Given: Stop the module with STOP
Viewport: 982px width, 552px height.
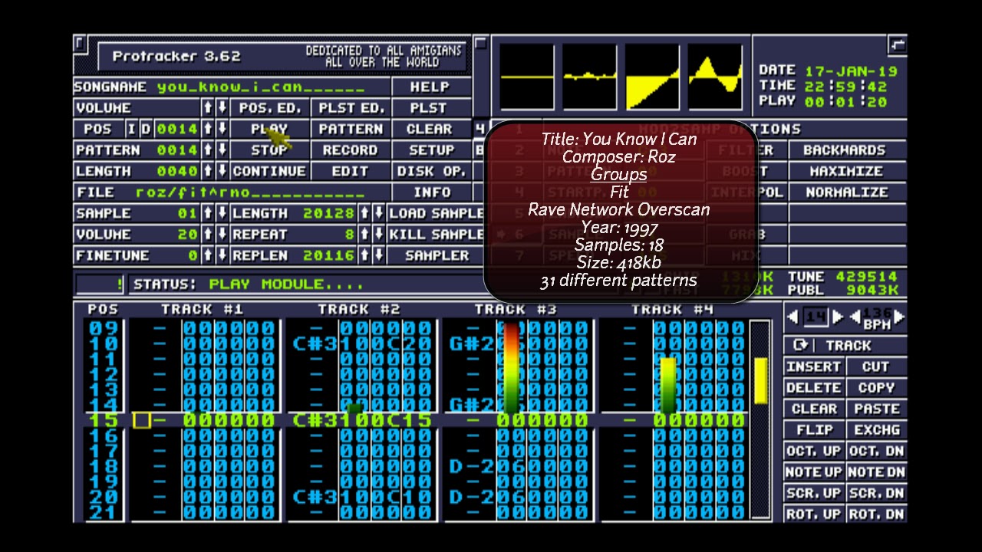Looking at the screenshot, I should tap(269, 150).
